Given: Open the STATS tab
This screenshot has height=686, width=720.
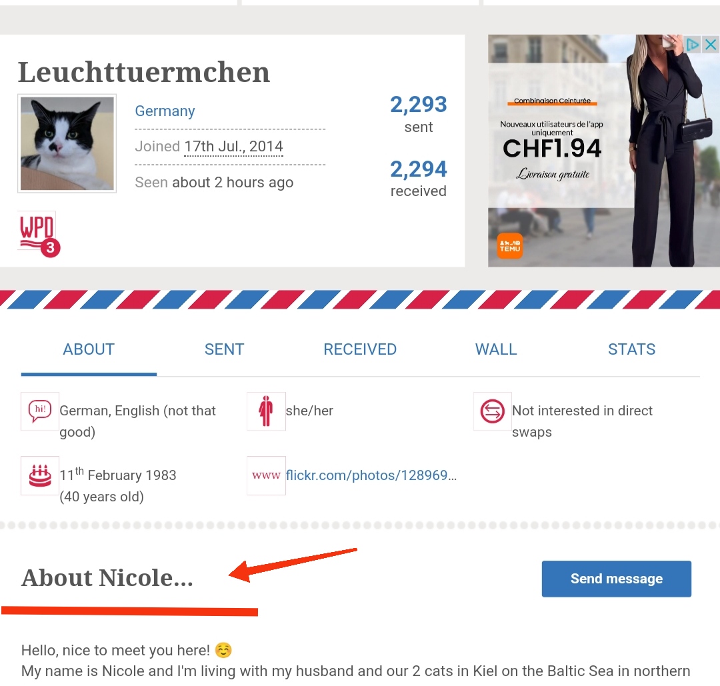Looking at the screenshot, I should coord(632,349).
